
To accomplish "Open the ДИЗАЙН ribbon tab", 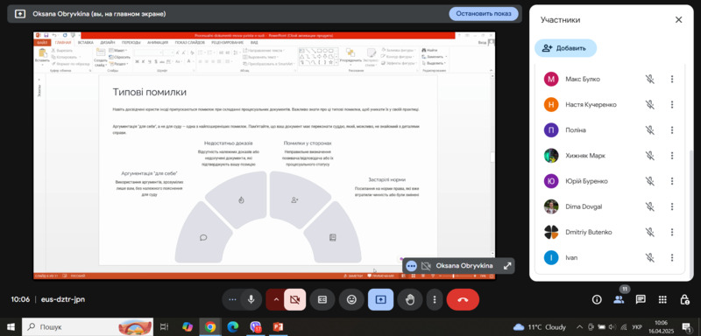I will pos(107,42).
